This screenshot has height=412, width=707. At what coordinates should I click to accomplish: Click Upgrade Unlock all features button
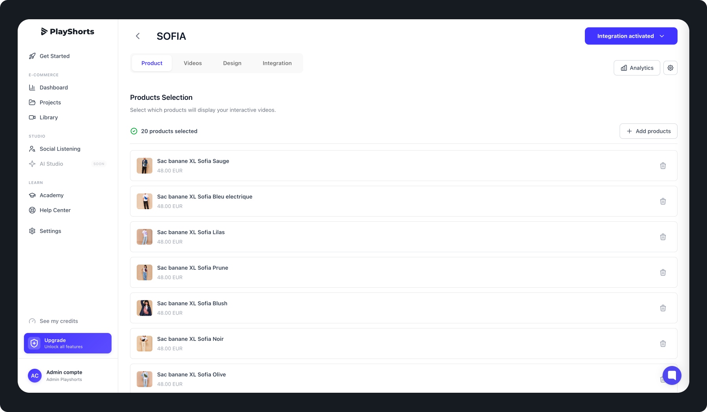click(x=68, y=343)
